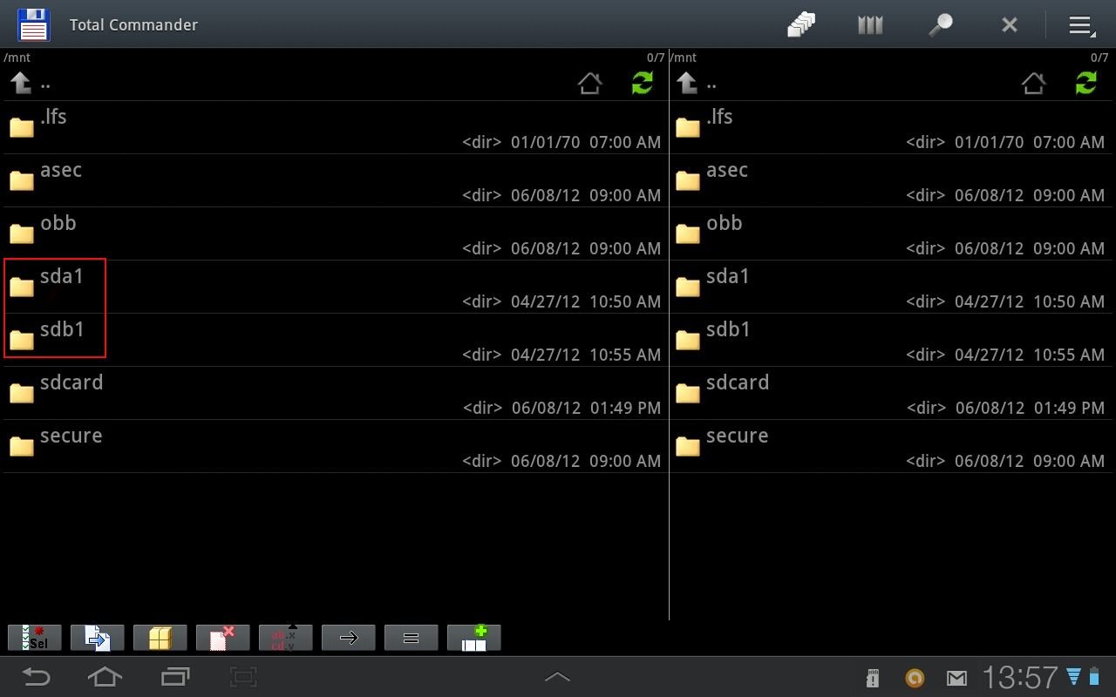
Task: Tap the Pack to ZIP button
Action: 160,638
